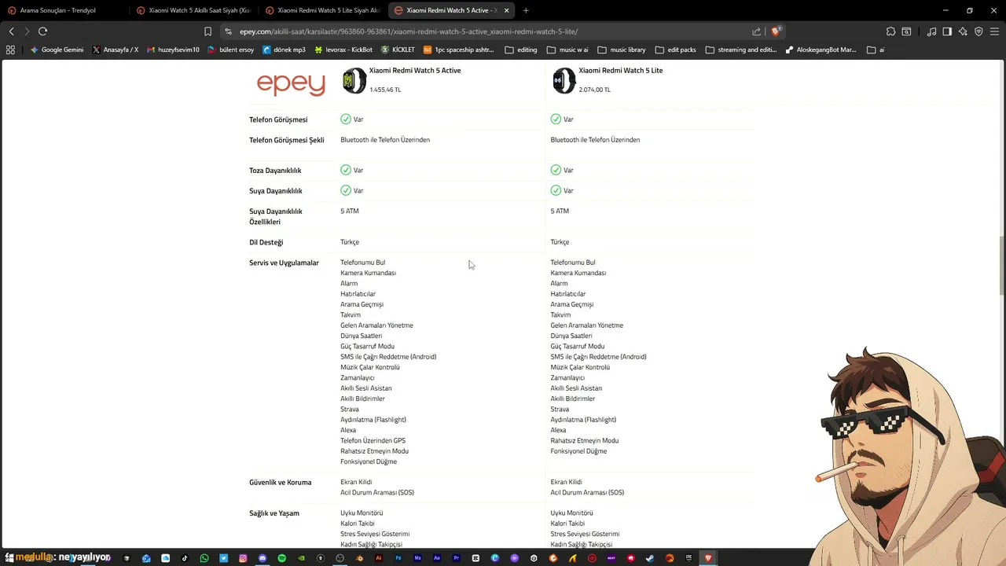
Task: Click the Redmi Watch 5 Lite thumbnail
Action: tap(564, 80)
